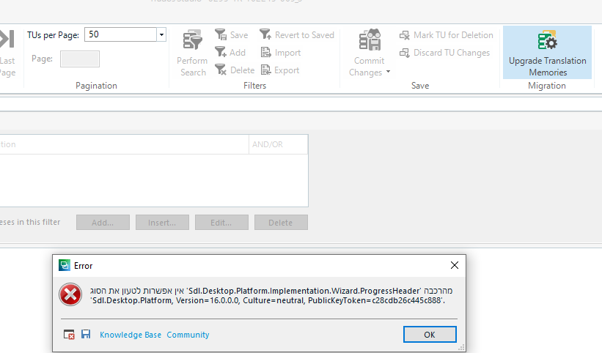
Task: Click the greyed Insert... filter button
Action: click(x=162, y=223)
